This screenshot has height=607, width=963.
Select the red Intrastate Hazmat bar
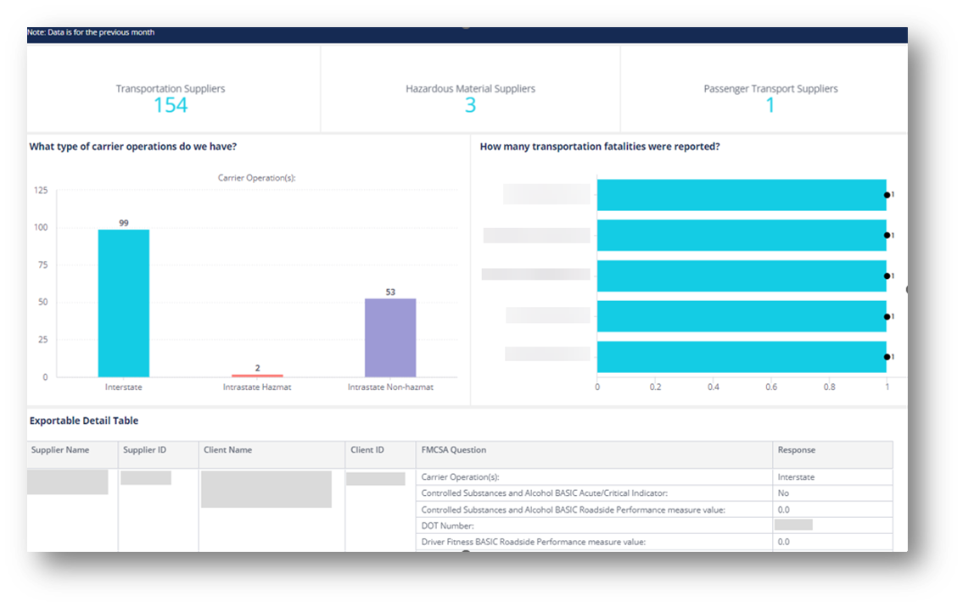coord(257,375)
